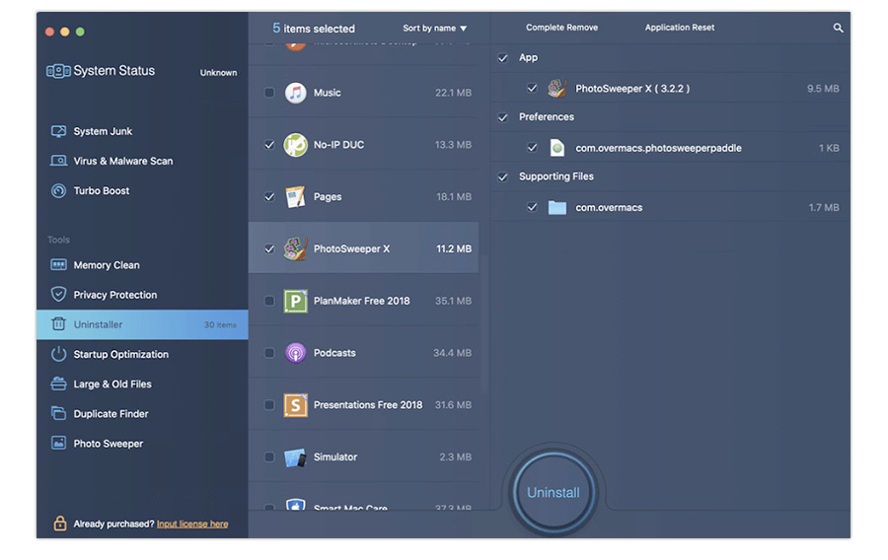Check the PlanMaker Free 2018 checkbox
Screen dimensions: 888x560
269,301
